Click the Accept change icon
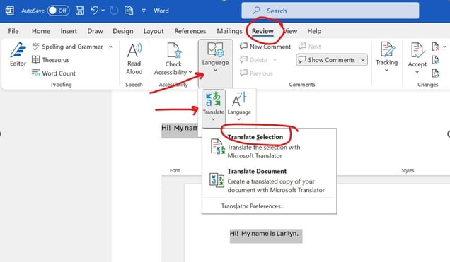 tap(417, 50)
